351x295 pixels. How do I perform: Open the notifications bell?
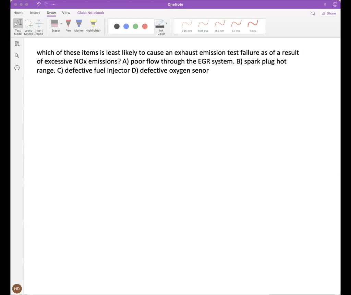pos(325,4)
